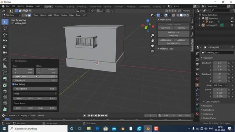Click the Pan view hand icon

pyautogui.click(x=152, y=41)
